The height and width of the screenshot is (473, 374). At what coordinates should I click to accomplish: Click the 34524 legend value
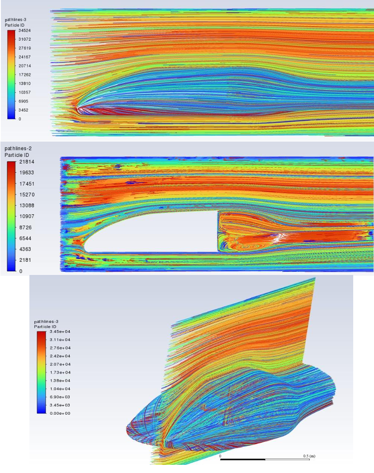[24, 31]
